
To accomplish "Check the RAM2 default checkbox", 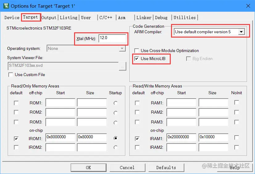I will (x=137, y=112).
